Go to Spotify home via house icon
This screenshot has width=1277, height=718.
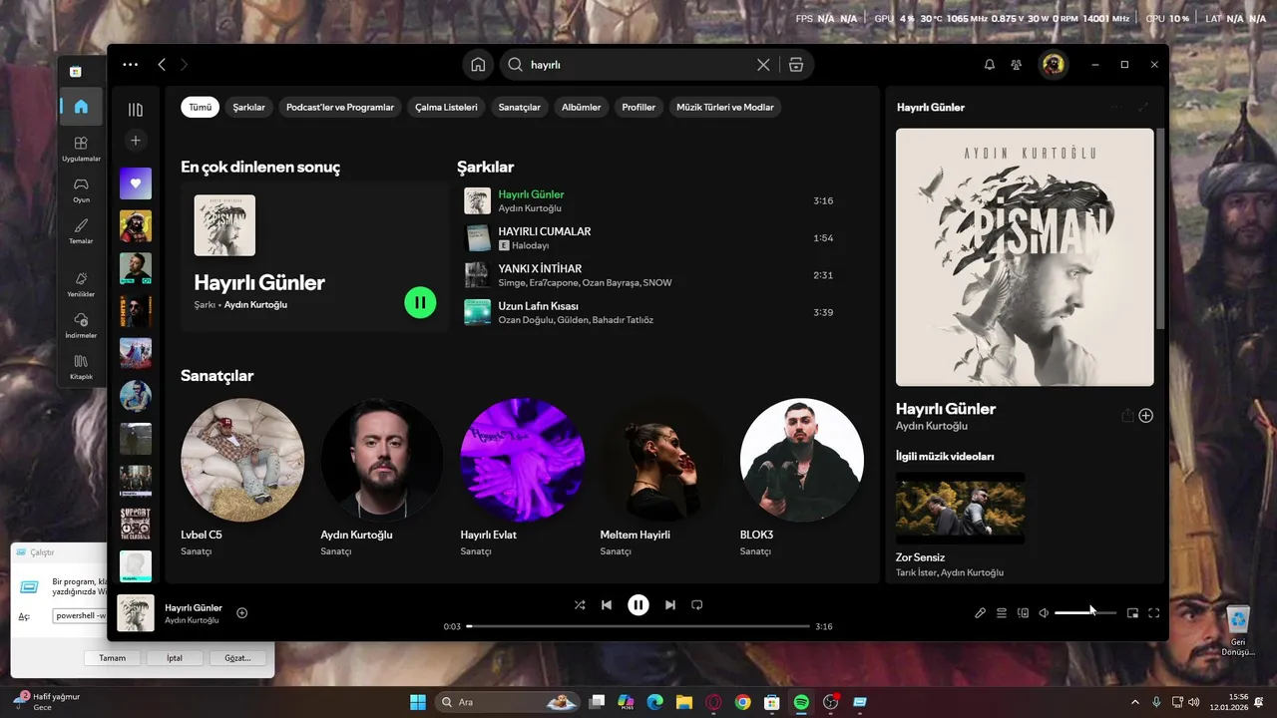coord(478,65)
